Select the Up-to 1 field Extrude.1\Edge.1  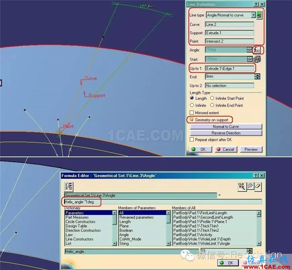[x=230, y=69]
